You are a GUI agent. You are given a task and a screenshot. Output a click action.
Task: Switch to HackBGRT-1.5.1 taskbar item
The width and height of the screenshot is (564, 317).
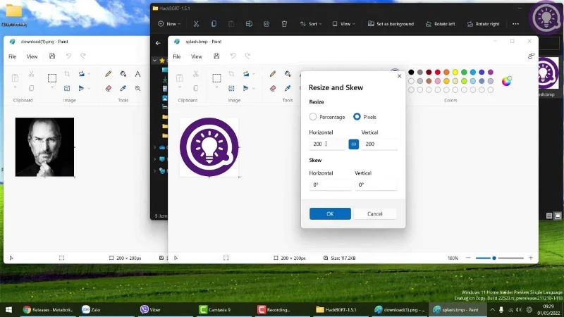point(336,309)
